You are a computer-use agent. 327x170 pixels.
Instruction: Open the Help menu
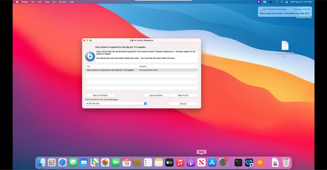click(72, 2)
